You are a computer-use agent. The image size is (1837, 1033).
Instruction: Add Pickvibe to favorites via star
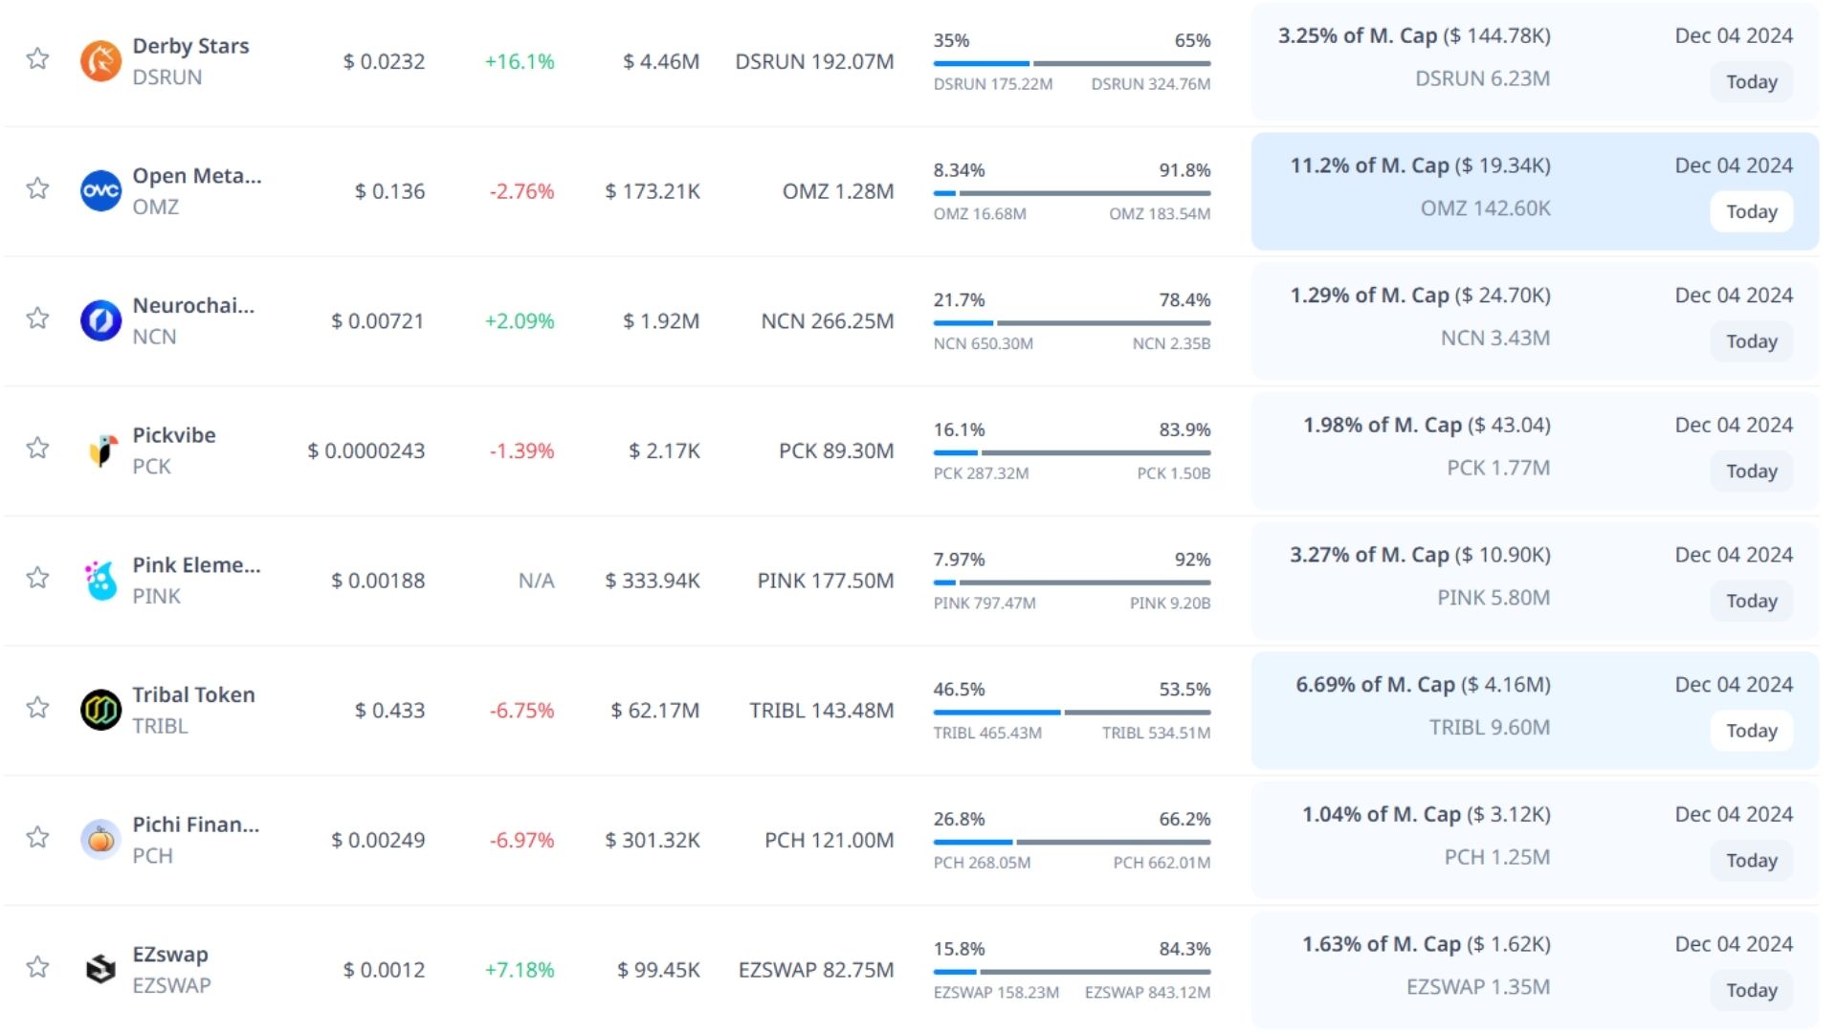[x=37, y=449]
